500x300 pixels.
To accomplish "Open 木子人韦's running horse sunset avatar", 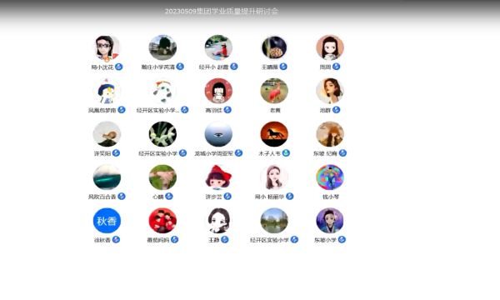I will (x=274, y=134).
